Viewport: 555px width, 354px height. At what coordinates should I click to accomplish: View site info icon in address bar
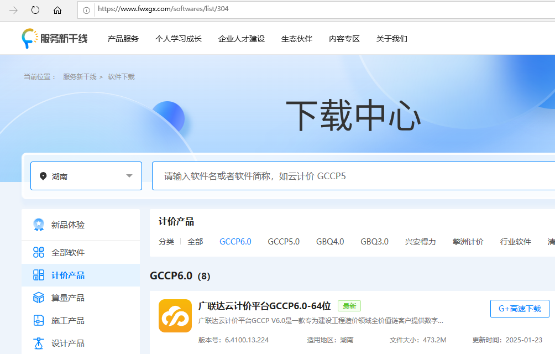tap(86, 11)
